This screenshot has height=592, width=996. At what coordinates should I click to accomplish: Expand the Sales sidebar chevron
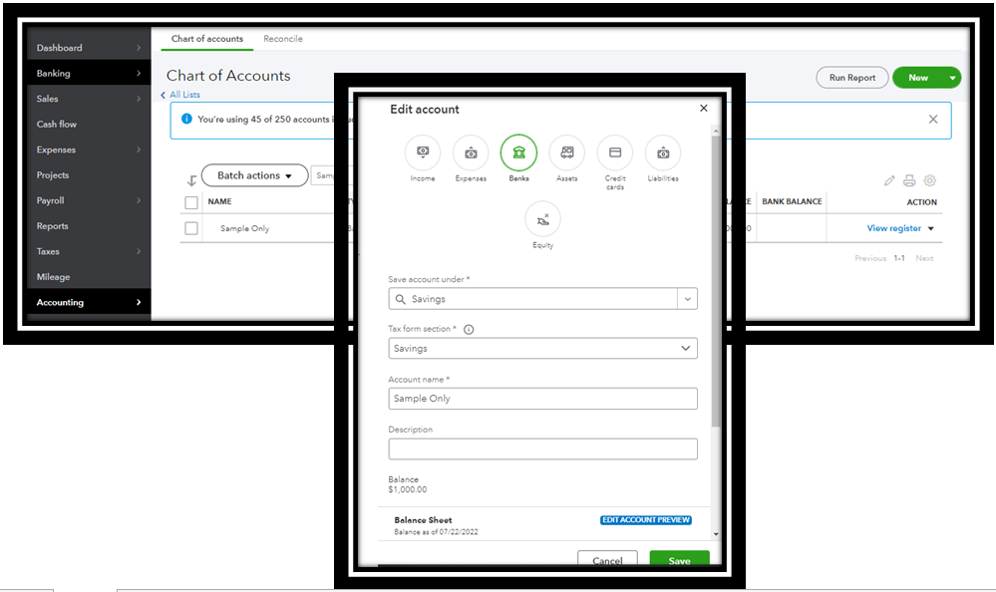[139, 99]
